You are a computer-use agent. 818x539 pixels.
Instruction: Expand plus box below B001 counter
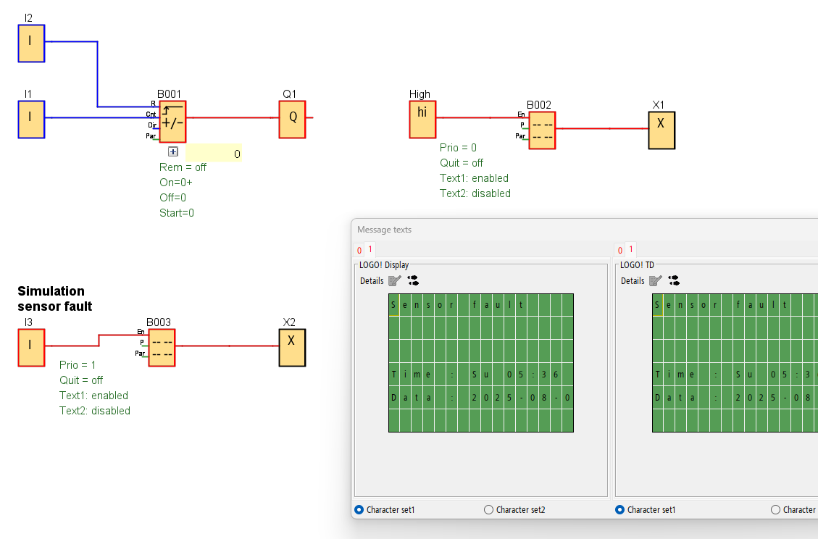tap(172, 152)
